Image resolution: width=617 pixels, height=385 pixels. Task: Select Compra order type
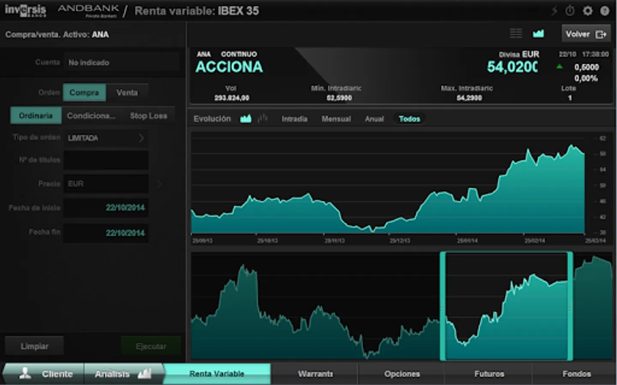(84, 92)
